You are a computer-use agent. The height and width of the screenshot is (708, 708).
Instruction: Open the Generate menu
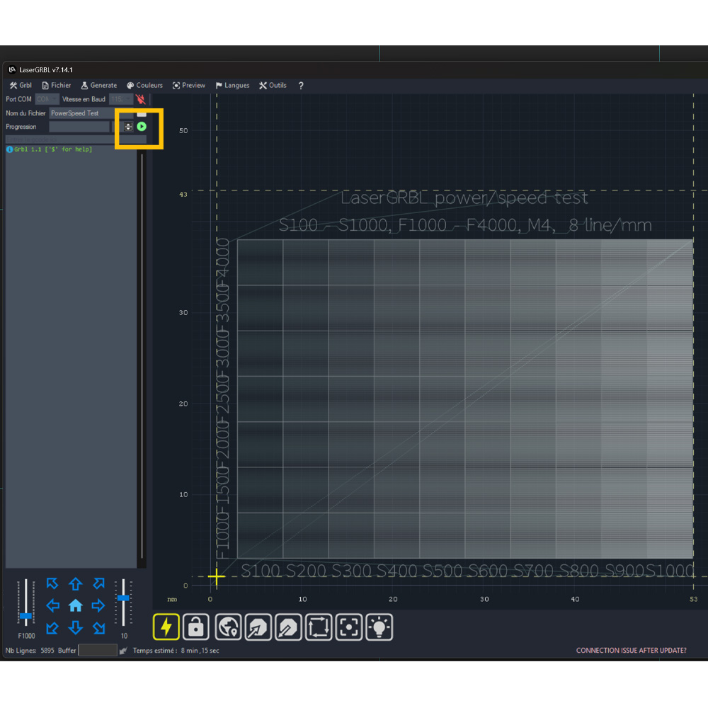click(99, 86)
